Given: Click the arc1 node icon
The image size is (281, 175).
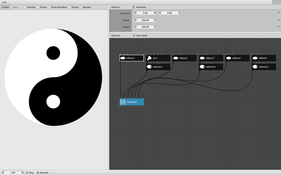Looking at the screenshot, I should (149, 58).
